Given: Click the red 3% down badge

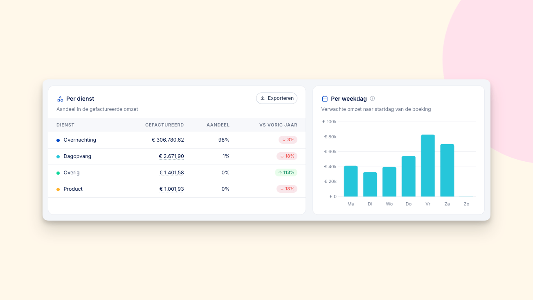Looking at the screenshot, I should 288,140.
